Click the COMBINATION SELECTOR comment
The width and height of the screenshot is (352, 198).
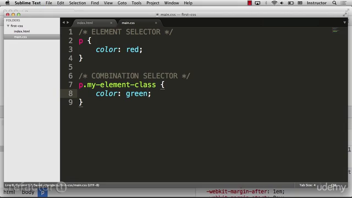134,76
